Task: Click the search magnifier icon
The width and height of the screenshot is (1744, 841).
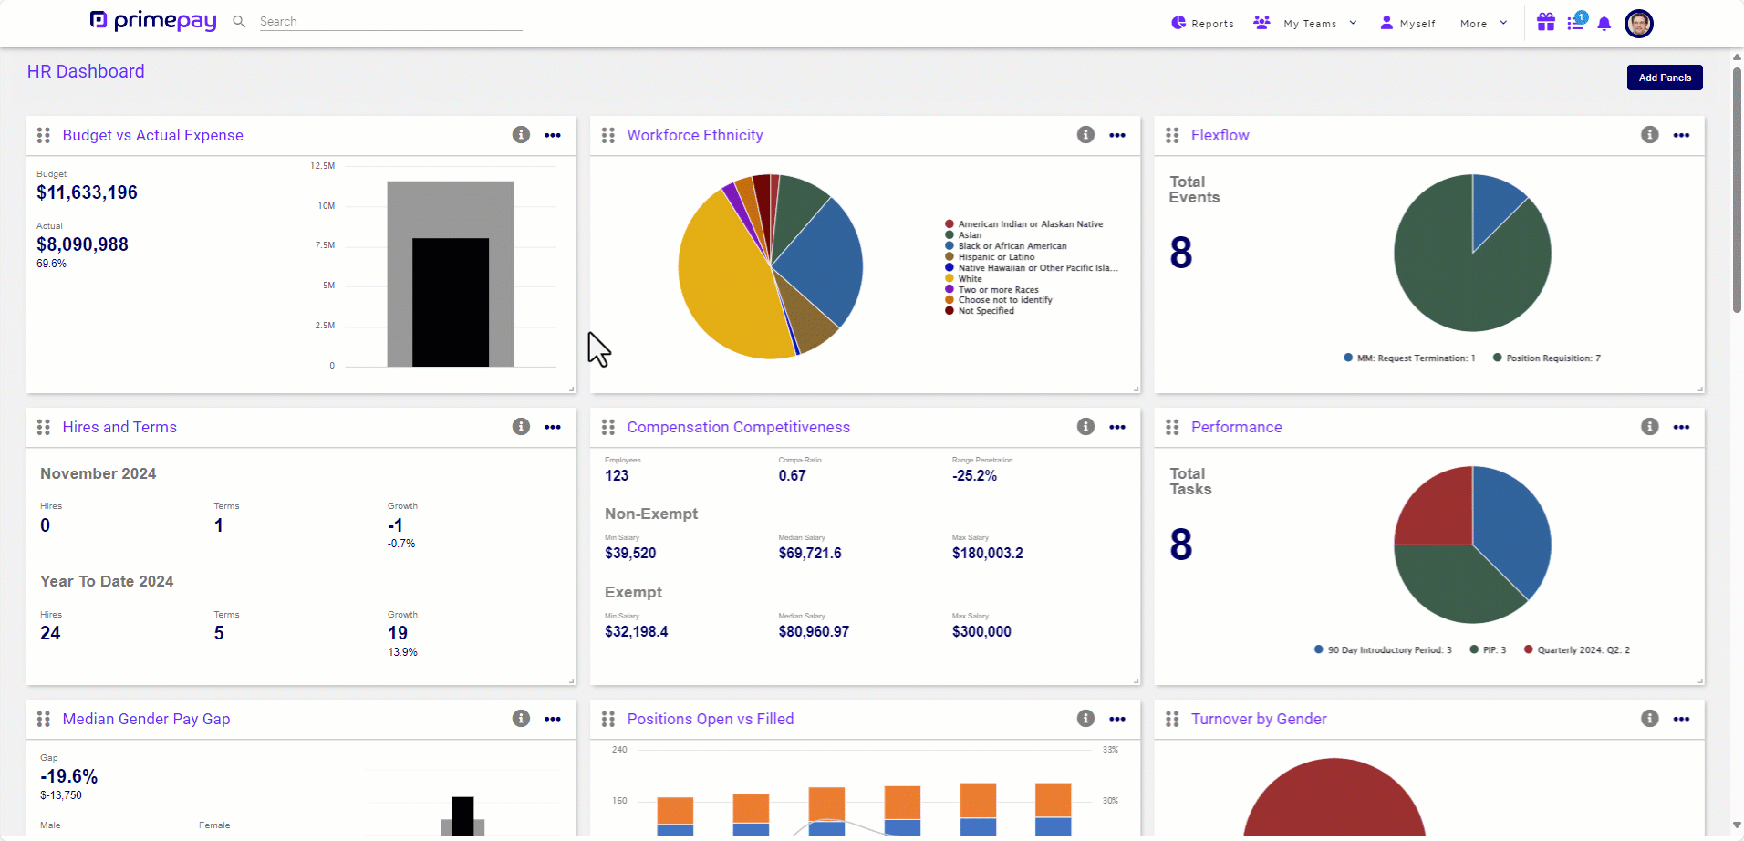Action: (x=239, y=21)
